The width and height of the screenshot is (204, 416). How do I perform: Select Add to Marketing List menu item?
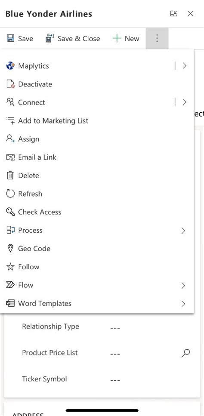pos(97,121)
